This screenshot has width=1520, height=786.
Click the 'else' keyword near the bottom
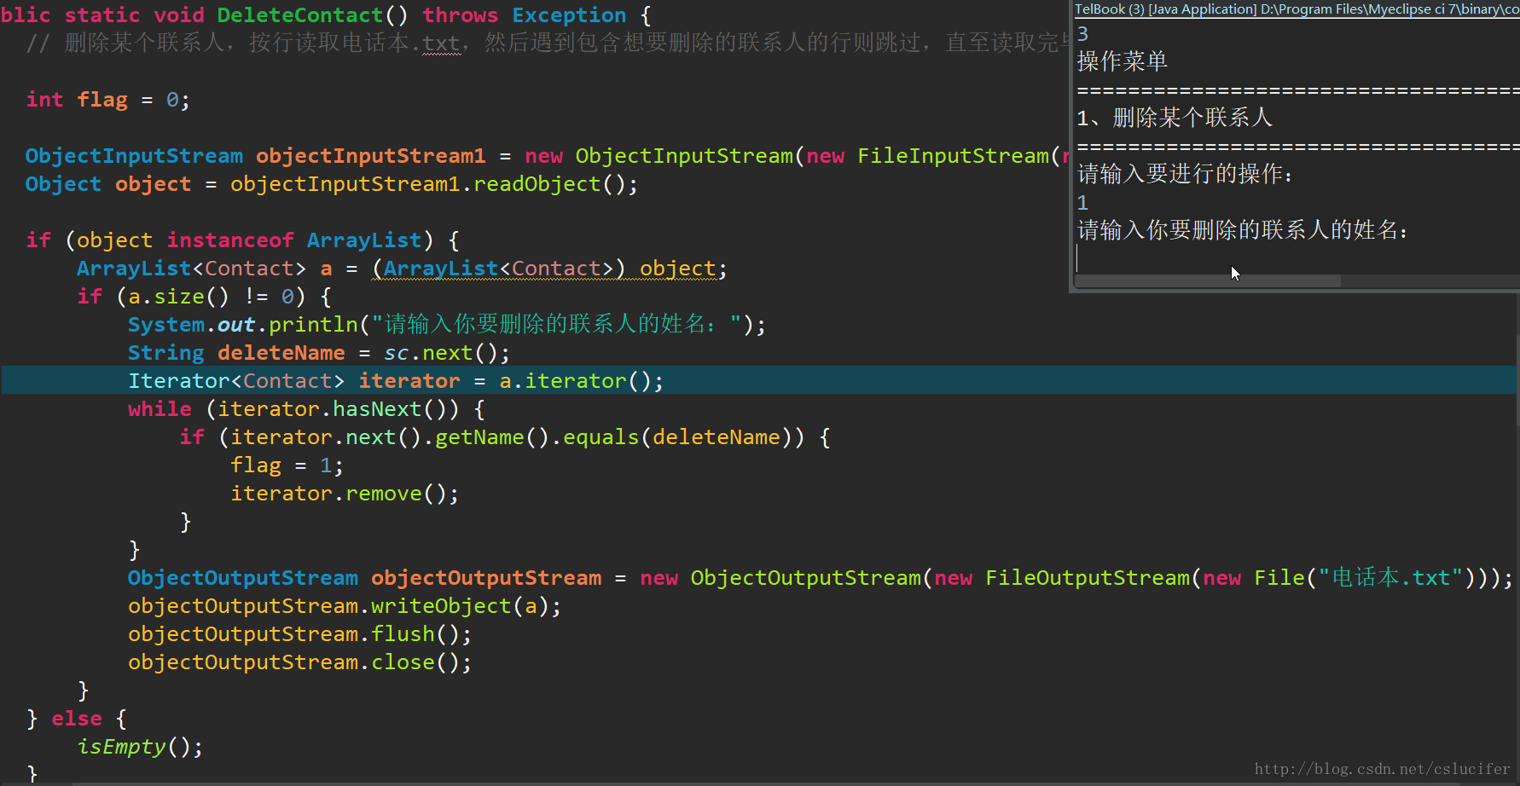point(77,719)
